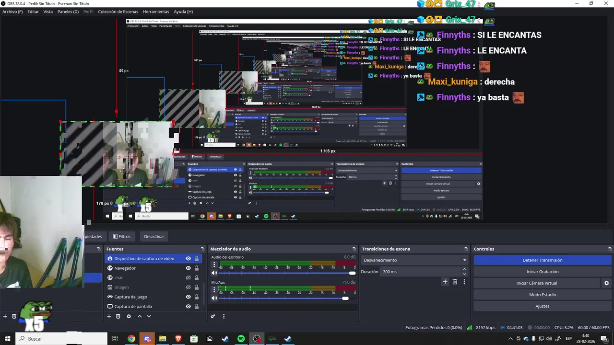Open the Archivo (F) menu
The image size is (614, 345).
(x=12, y=11)
